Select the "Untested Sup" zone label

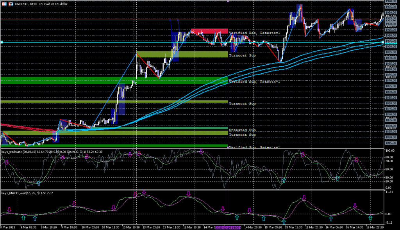pos(242,129)
